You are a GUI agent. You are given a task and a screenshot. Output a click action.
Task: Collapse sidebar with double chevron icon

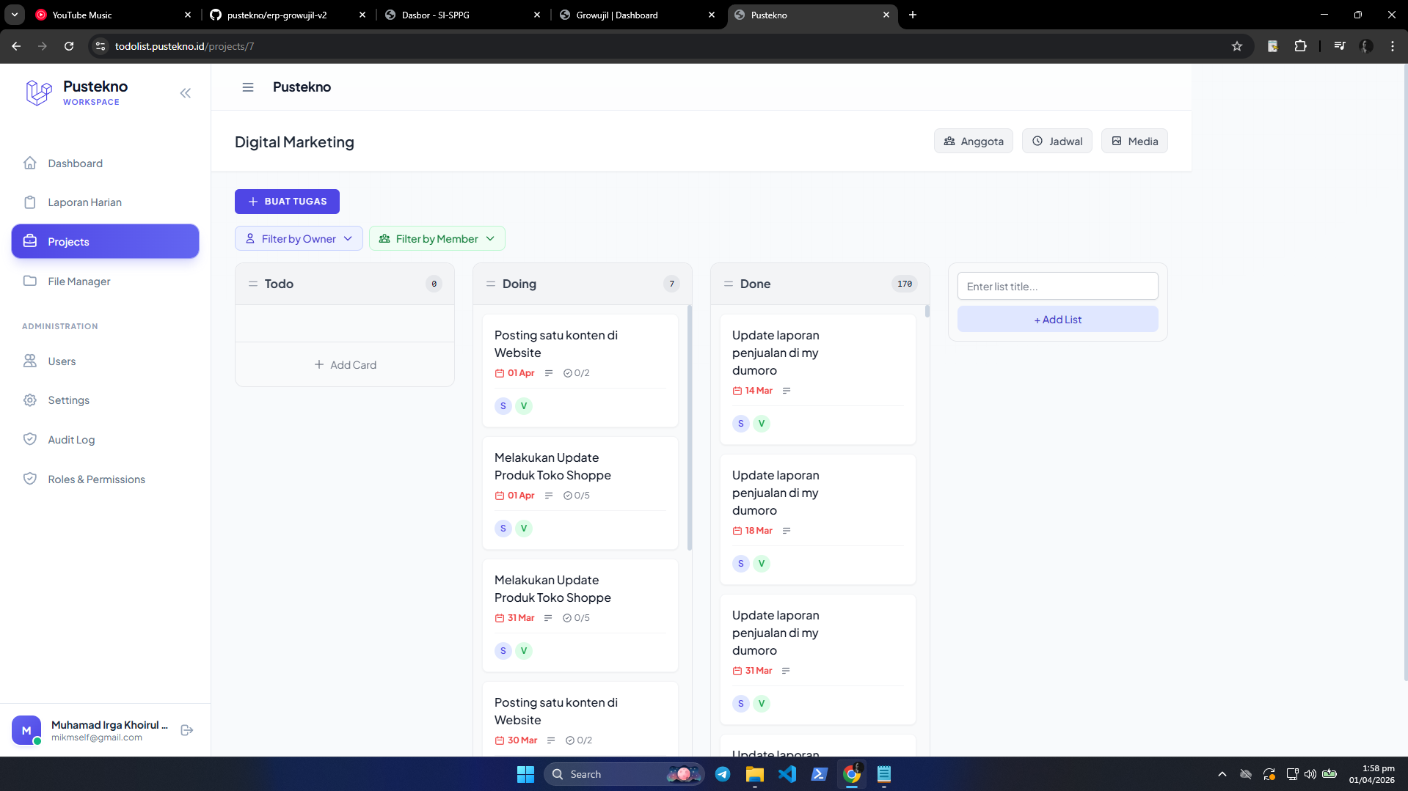coord(186,93)
